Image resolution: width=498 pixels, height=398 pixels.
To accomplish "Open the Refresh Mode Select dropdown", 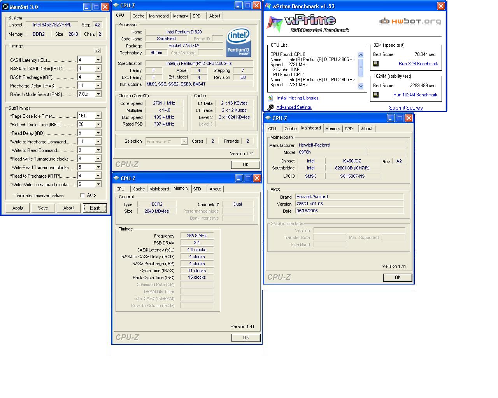I will point(98,94).
